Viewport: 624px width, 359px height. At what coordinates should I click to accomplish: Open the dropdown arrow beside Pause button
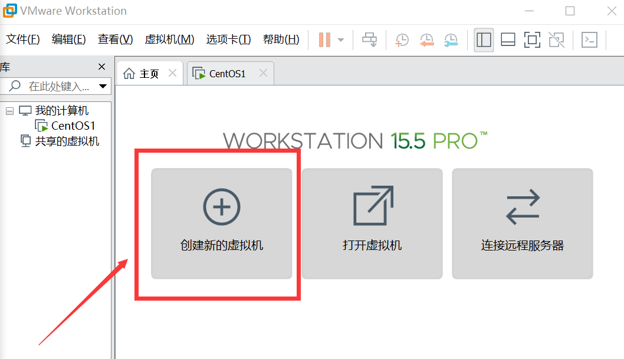[341, 40]
